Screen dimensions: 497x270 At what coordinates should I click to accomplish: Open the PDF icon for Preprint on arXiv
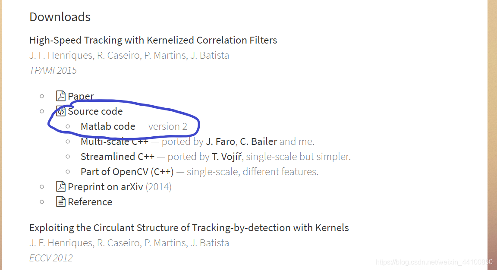[x=60, y=186]
